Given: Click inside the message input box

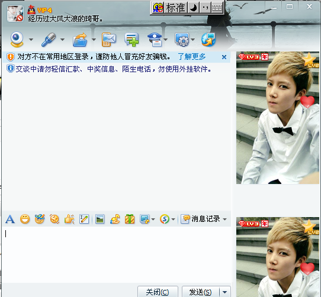Looking at the screenshot, I should coord(117,254).
